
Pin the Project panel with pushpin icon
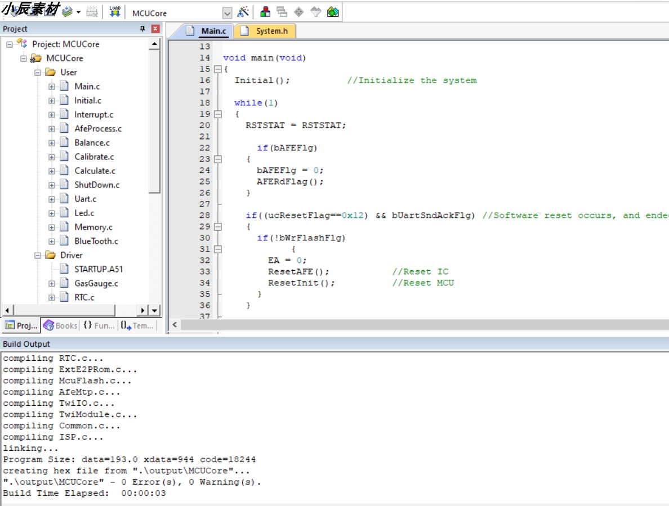[142, 29]
